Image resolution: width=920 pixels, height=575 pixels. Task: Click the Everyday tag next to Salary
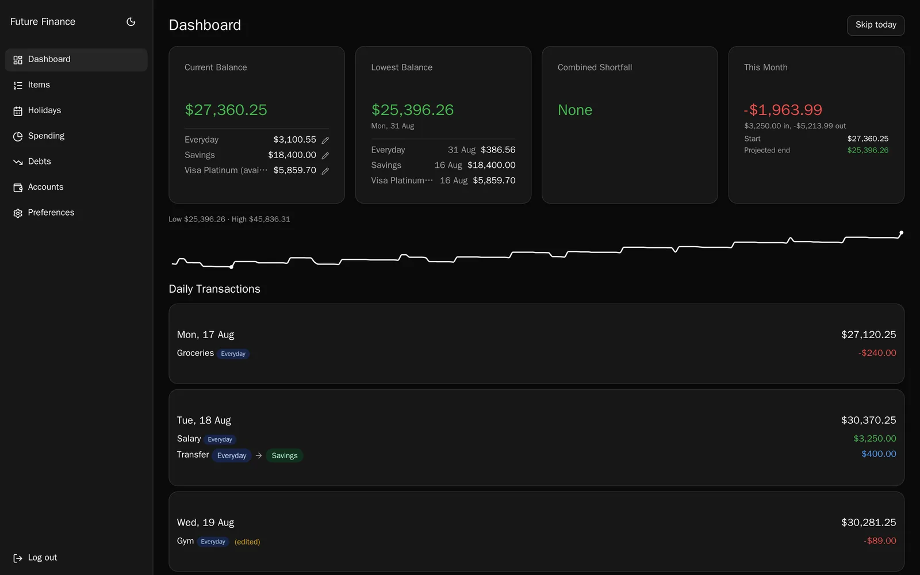pyautogui.click(x=220, y=439)
